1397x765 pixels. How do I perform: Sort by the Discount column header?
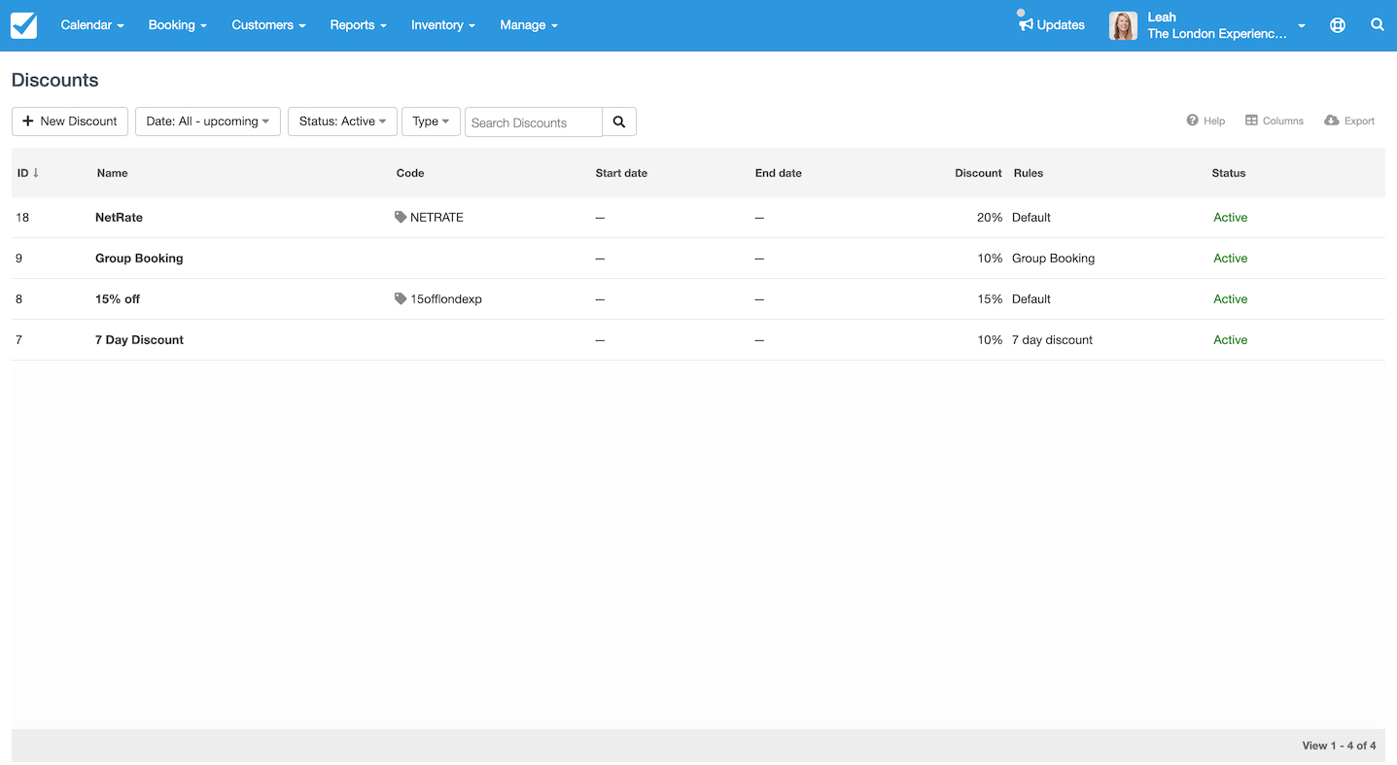pos(978,173)
